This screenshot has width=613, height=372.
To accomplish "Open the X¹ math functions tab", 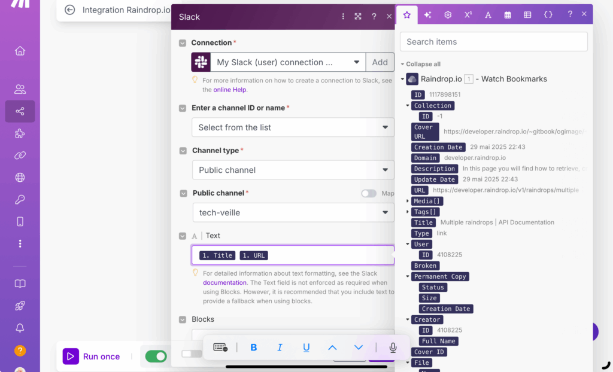I will [468, 15].
